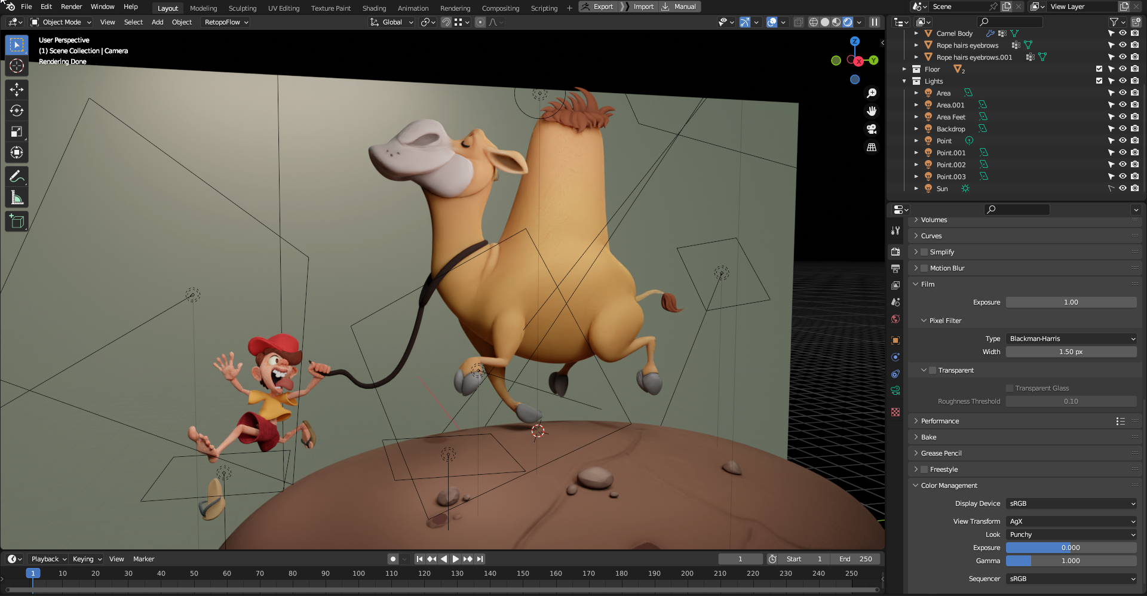Toggle the camera view icon
Viewport: 1147px width, 596px height.
[x=872, y=129]
